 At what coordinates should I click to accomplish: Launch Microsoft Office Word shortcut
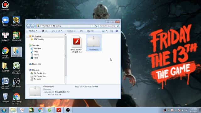pos(5,83)
